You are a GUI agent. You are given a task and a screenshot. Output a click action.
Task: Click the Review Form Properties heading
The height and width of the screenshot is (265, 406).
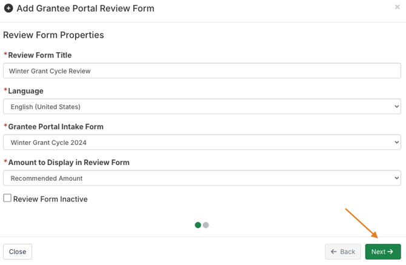pyautogui.click(x=53, y=35)
